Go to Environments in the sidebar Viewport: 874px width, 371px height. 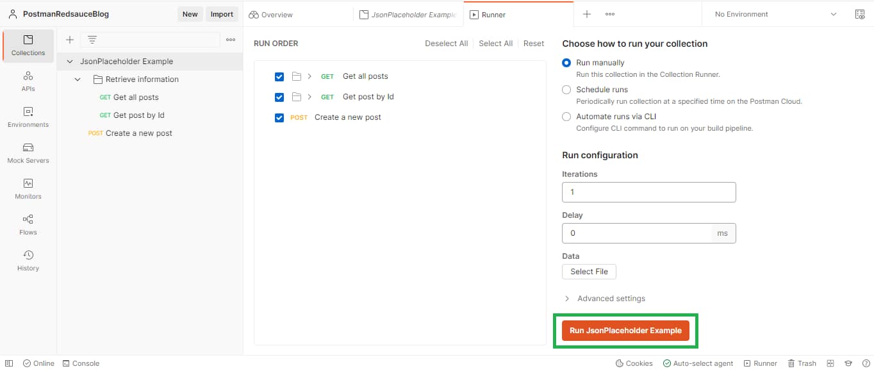(x=28, y=117)
